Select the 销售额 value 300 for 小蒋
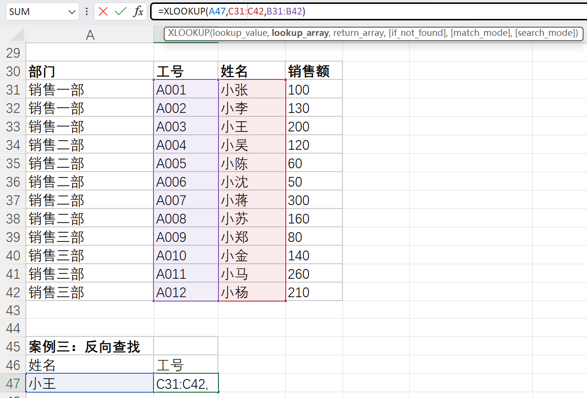 tap(313, 199)
